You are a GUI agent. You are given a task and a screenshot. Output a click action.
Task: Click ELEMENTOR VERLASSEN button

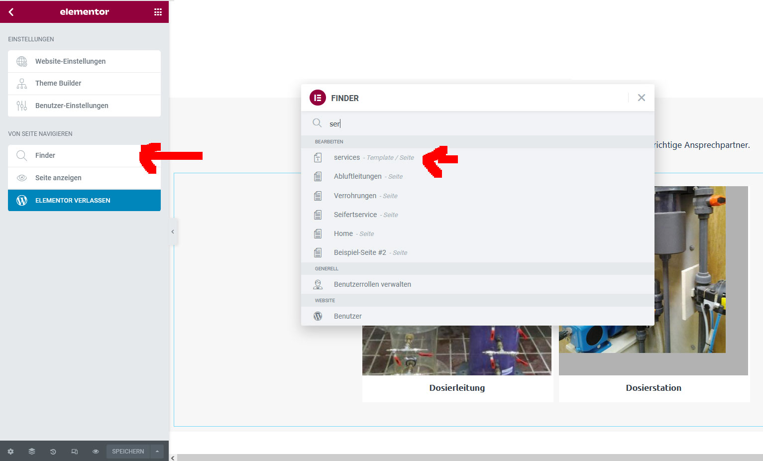[x=84, y=200]
